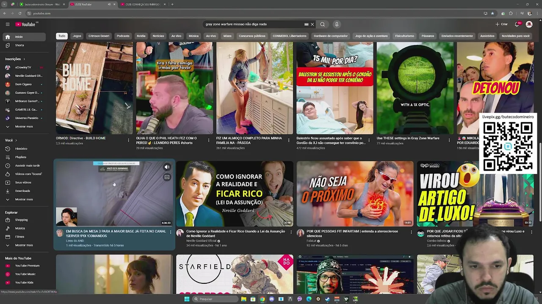Select the Podcasts filter chip
This screenshot has width=542, height=304.
tap(123, 36)
